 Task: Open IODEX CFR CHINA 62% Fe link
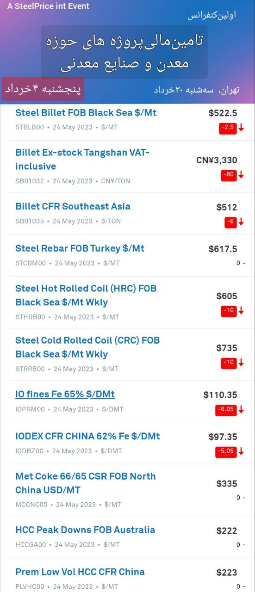[87, 436]
